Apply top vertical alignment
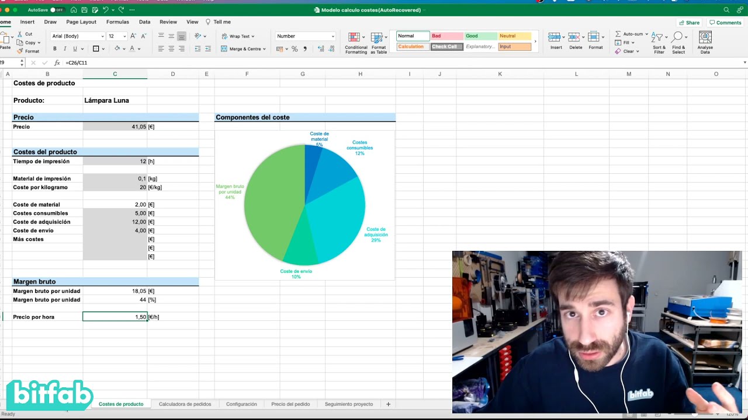 (x=161, y=36)
